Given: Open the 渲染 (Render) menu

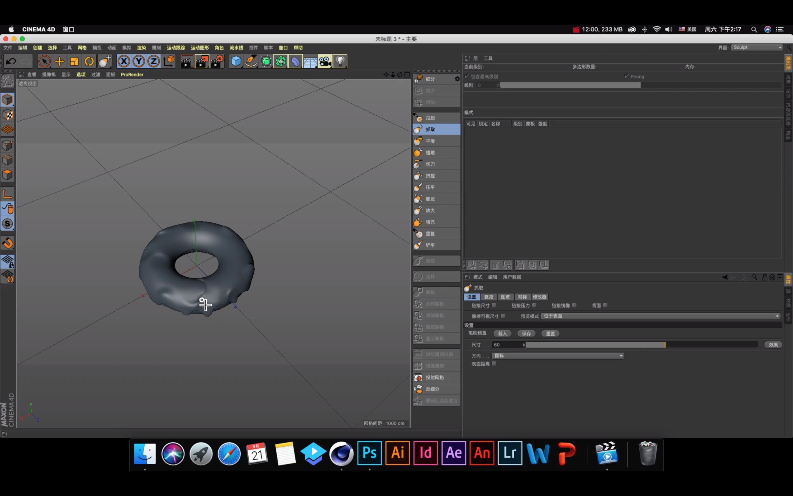Looking at the screenshot, I should click(x=142, y=48).
